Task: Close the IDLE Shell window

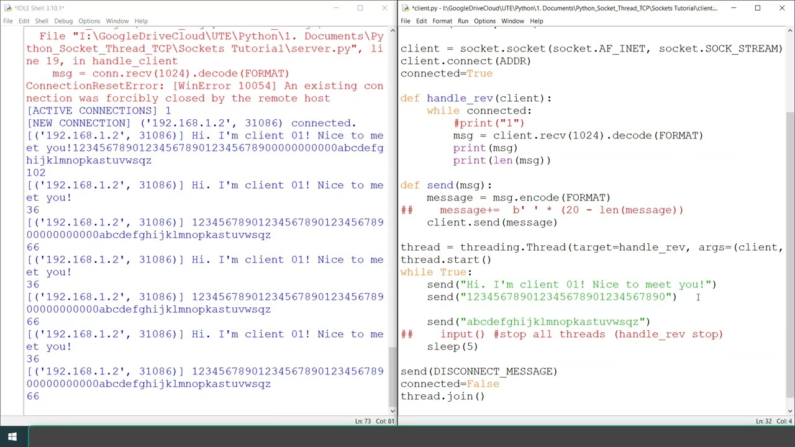Action: click(x=384, y=8)
